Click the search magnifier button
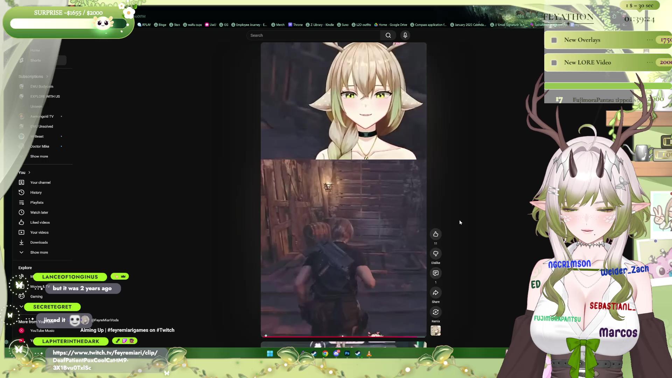Screen dimensions: 672x378 pyautogui.click(x=388, y=35)
